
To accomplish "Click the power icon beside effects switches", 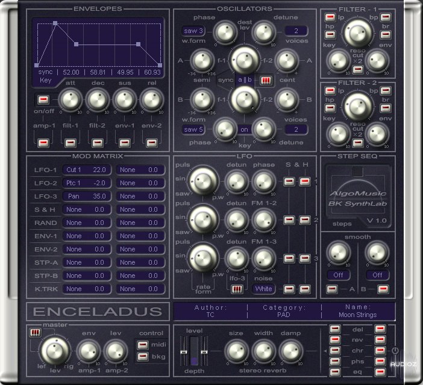I will pyautogui.click(x=395, y=351).
